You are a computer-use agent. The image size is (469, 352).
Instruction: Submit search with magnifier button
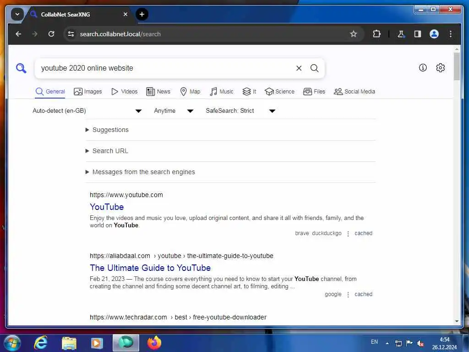(314, 68)
